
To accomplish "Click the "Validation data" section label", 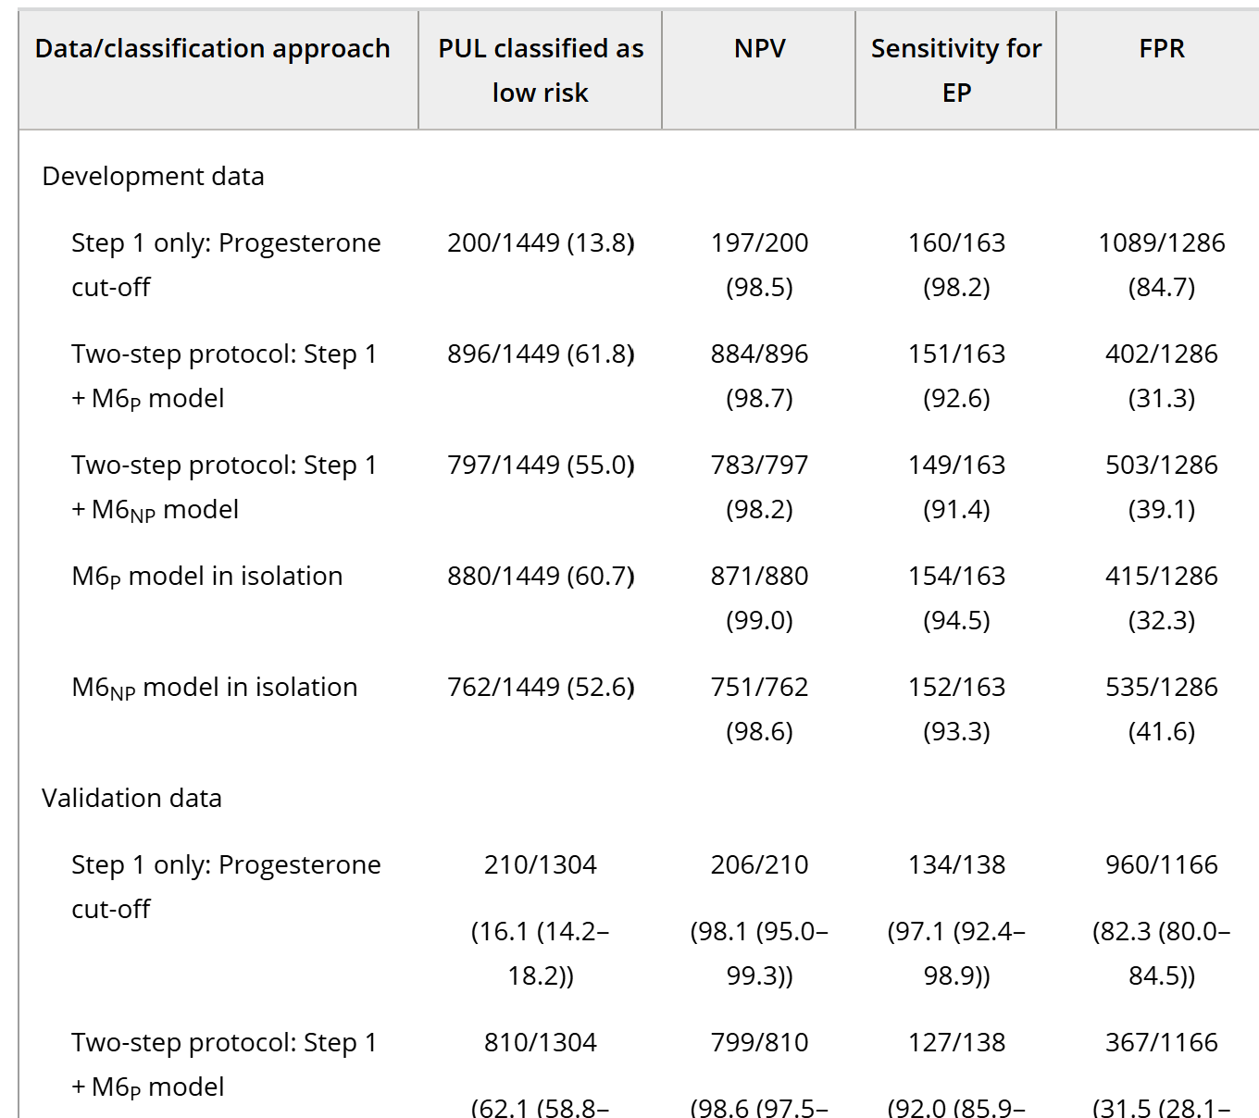I will [132, 799].
